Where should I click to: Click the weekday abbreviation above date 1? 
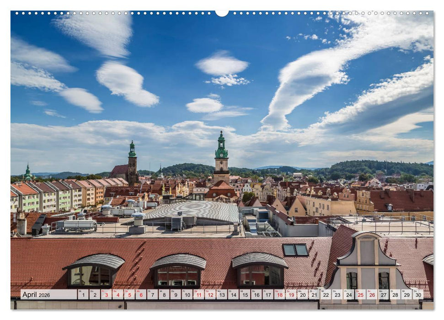tap(80, 292)
